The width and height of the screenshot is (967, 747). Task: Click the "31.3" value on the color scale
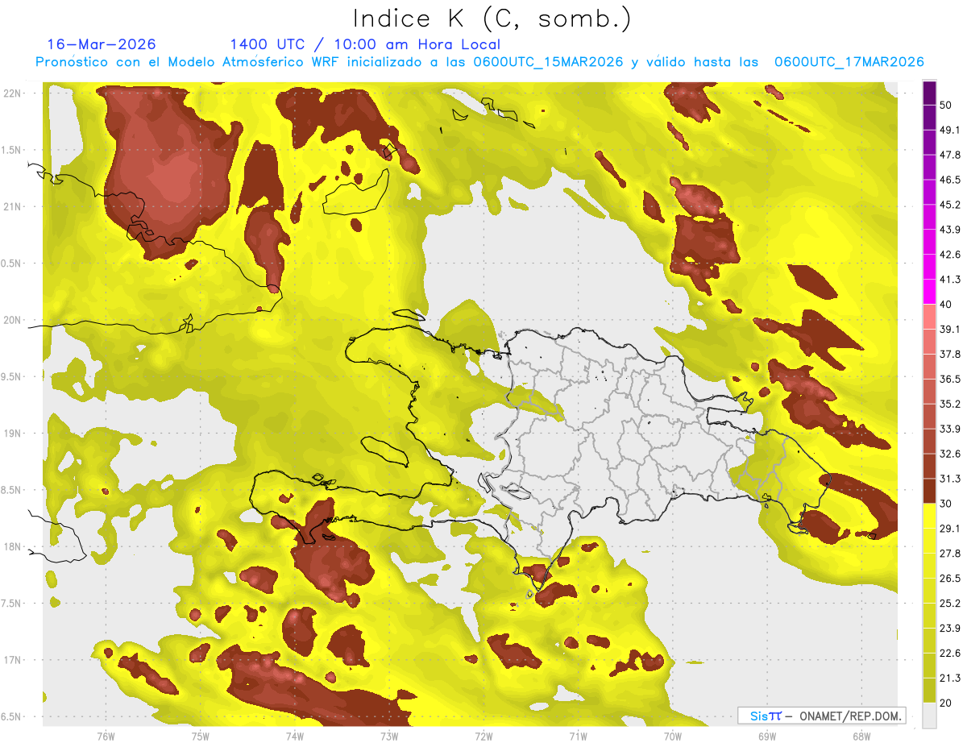[x=950, y=479]
